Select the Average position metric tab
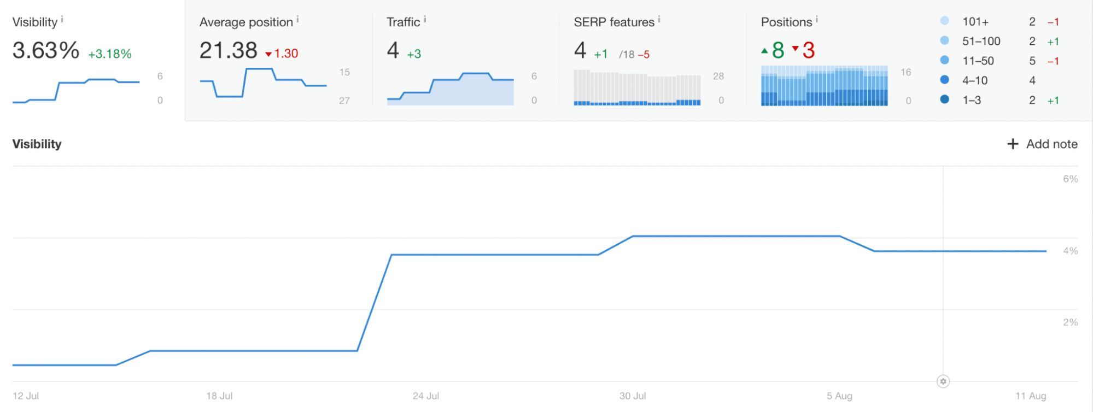1093x412 pixels. (x=278, y=60)
